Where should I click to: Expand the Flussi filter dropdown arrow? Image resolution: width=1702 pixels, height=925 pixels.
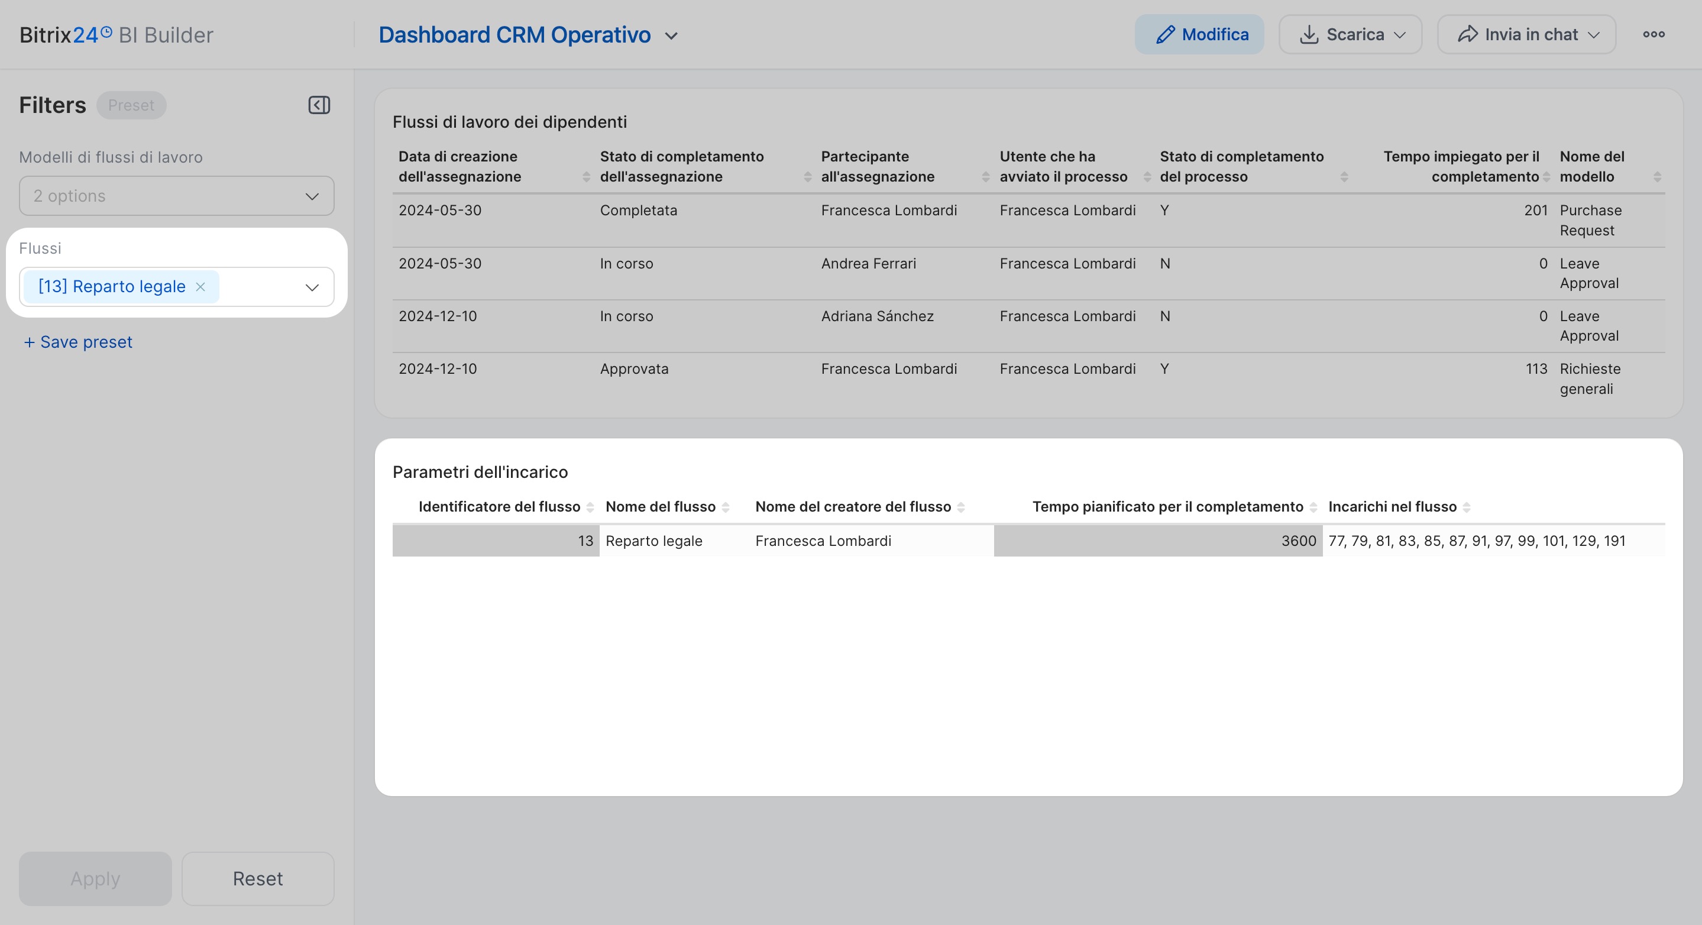pyautogui.click(x=312, y=287)
